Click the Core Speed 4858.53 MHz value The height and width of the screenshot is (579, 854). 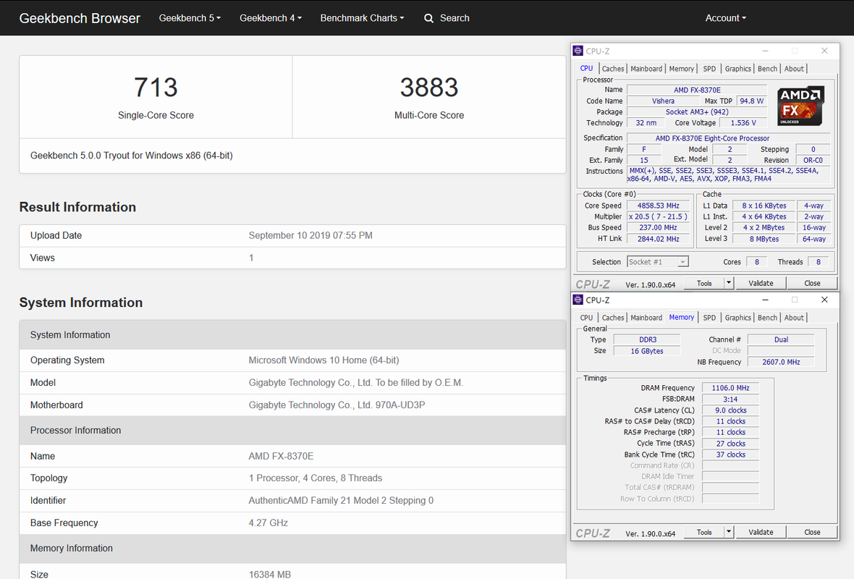pyautogui.click(x=658, y=206)
